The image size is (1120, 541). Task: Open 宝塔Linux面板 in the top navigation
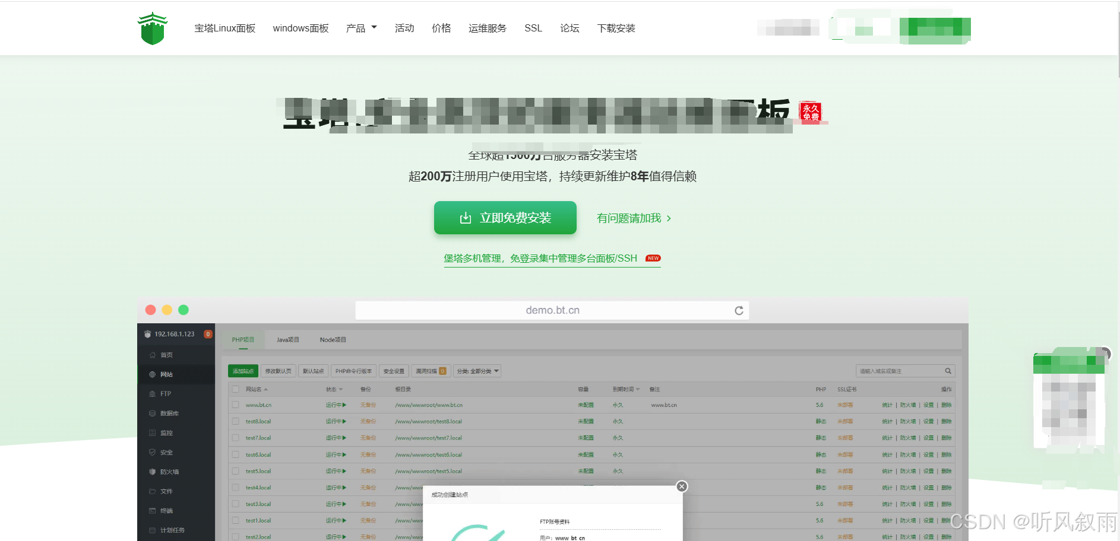pos(224,28)
